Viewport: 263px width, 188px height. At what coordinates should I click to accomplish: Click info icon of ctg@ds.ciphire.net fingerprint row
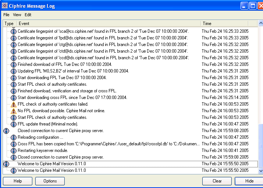(x=13, y=45)
